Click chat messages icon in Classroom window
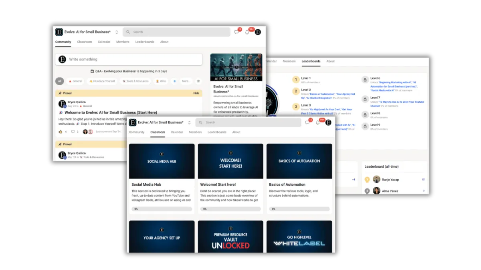The width and height of the screenshot is (481, 270). click(x=307, y=122)
